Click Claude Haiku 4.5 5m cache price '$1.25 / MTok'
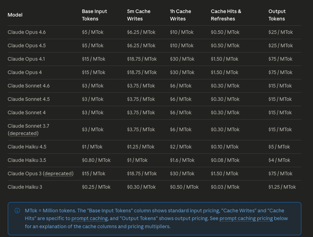Viewport: 313px width, 237px height. [141, 147]
